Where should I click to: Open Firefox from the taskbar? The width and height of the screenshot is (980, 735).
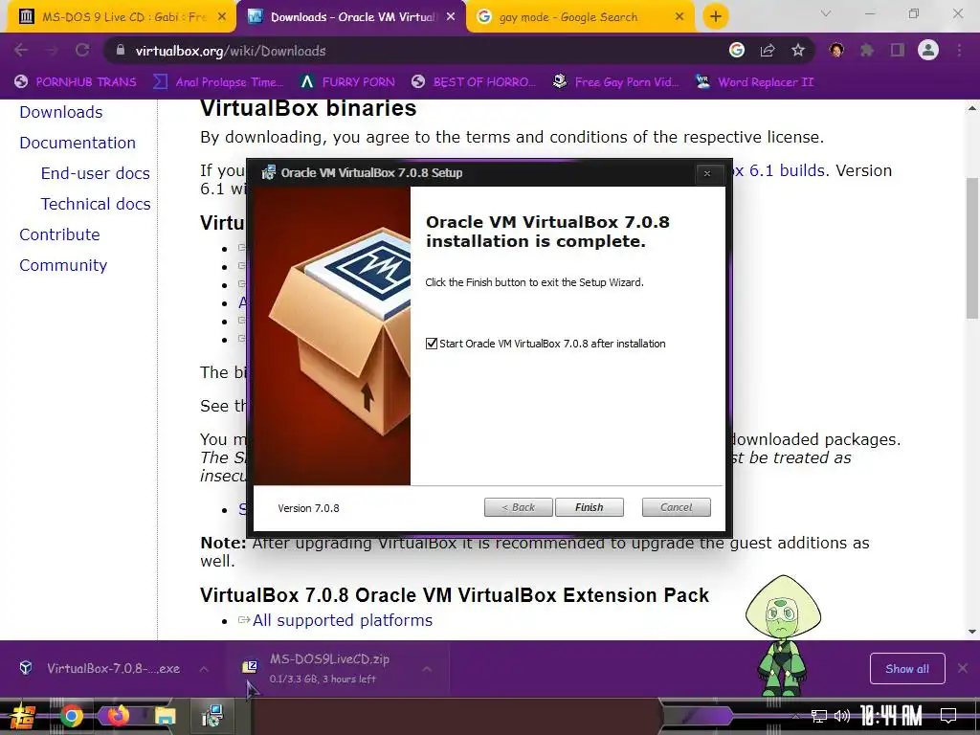(x=118, y=716)
